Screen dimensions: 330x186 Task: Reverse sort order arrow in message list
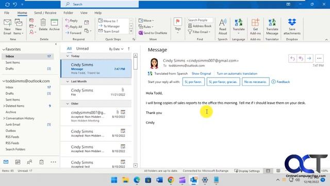(128, 49)
